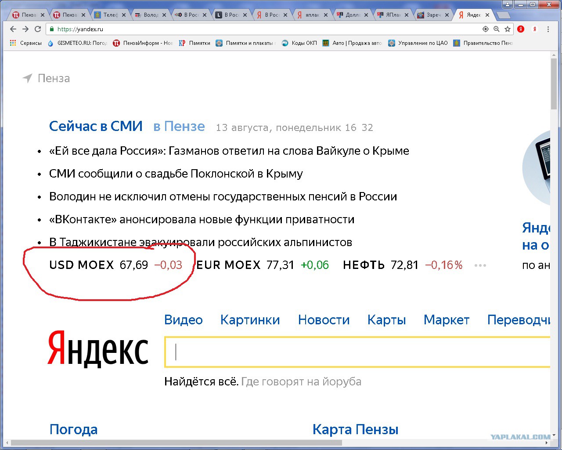Open the news about свадьбе Поклонской

point(176,174)
